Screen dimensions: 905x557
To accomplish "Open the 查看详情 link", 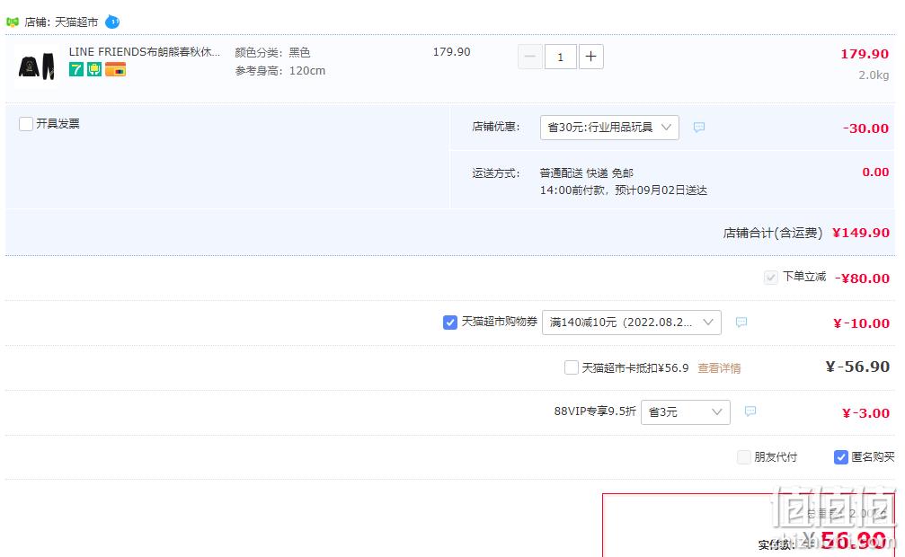I will [719, 367].
